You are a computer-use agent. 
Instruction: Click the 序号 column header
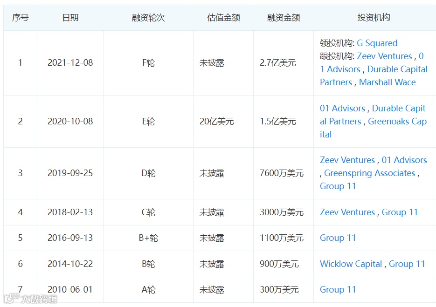[x=20, y=18]
